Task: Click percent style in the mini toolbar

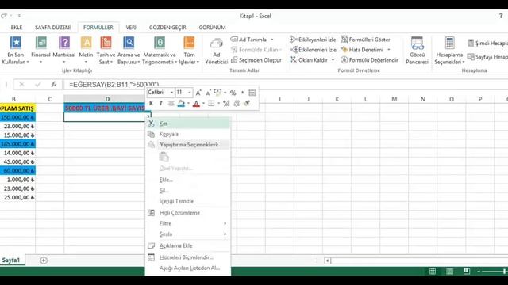Action: point(233,93)
